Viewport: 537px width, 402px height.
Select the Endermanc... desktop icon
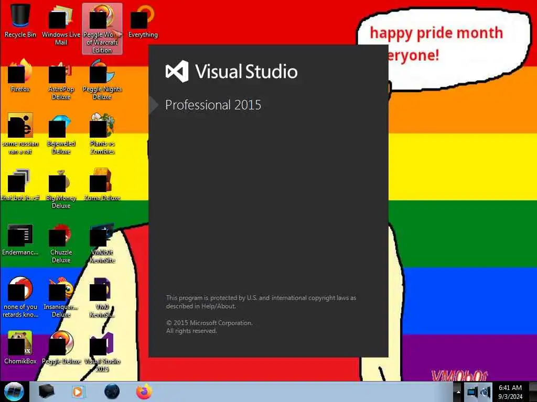pos(20,239)
